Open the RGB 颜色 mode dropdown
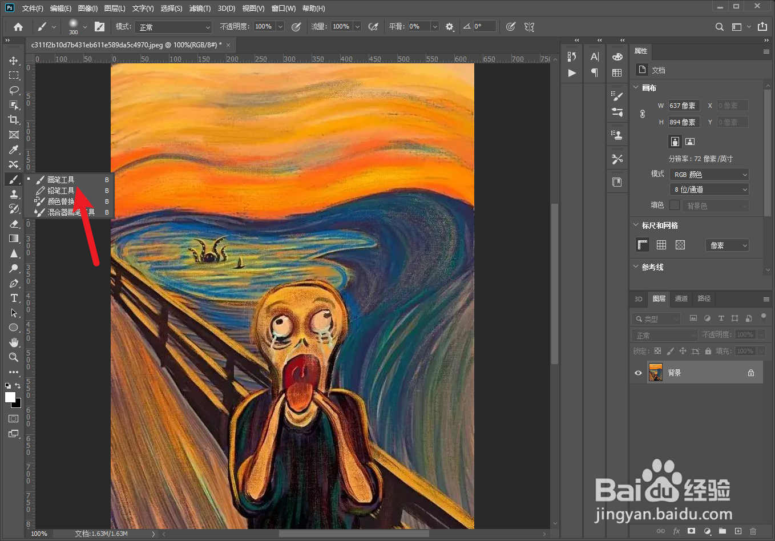The height and width of the screenshot is (541, 775). [x=709, y=175]
